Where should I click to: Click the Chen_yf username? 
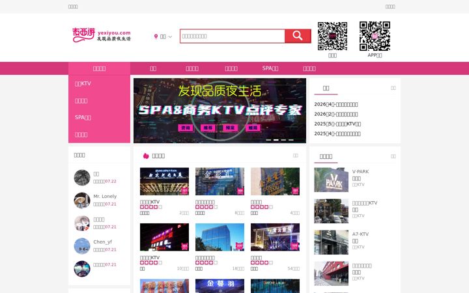tap(103, 242)
